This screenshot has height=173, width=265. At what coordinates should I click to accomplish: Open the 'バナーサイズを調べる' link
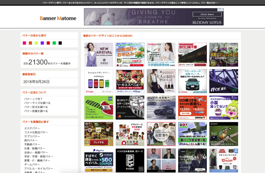[37, 103]
